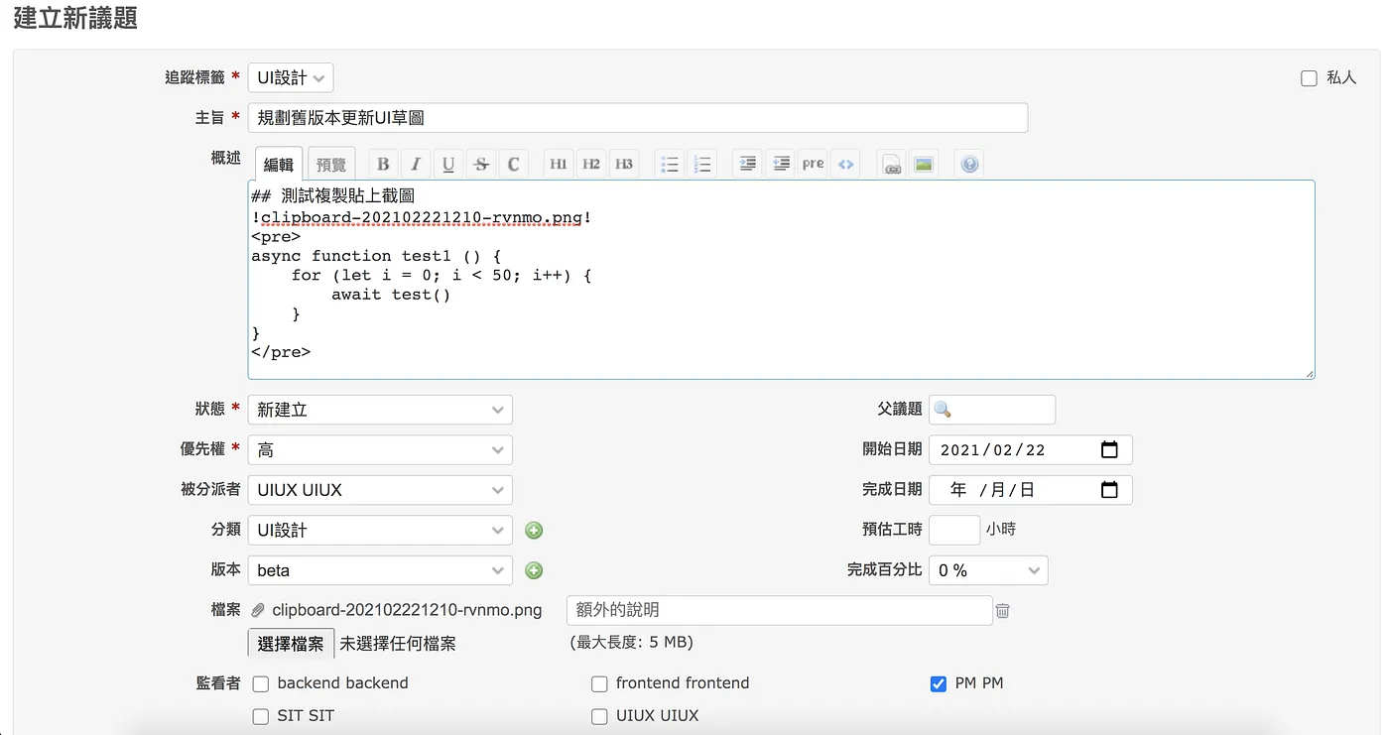
Task: Open version dropdown showing beta
Action: [380, 570]
